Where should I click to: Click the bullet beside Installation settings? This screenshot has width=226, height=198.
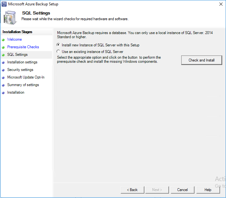tap(3, 62)
